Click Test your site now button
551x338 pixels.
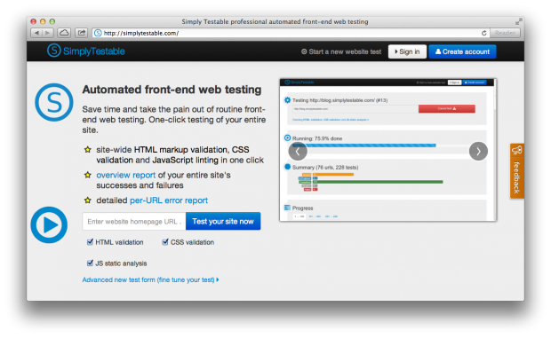pos(223,221)
